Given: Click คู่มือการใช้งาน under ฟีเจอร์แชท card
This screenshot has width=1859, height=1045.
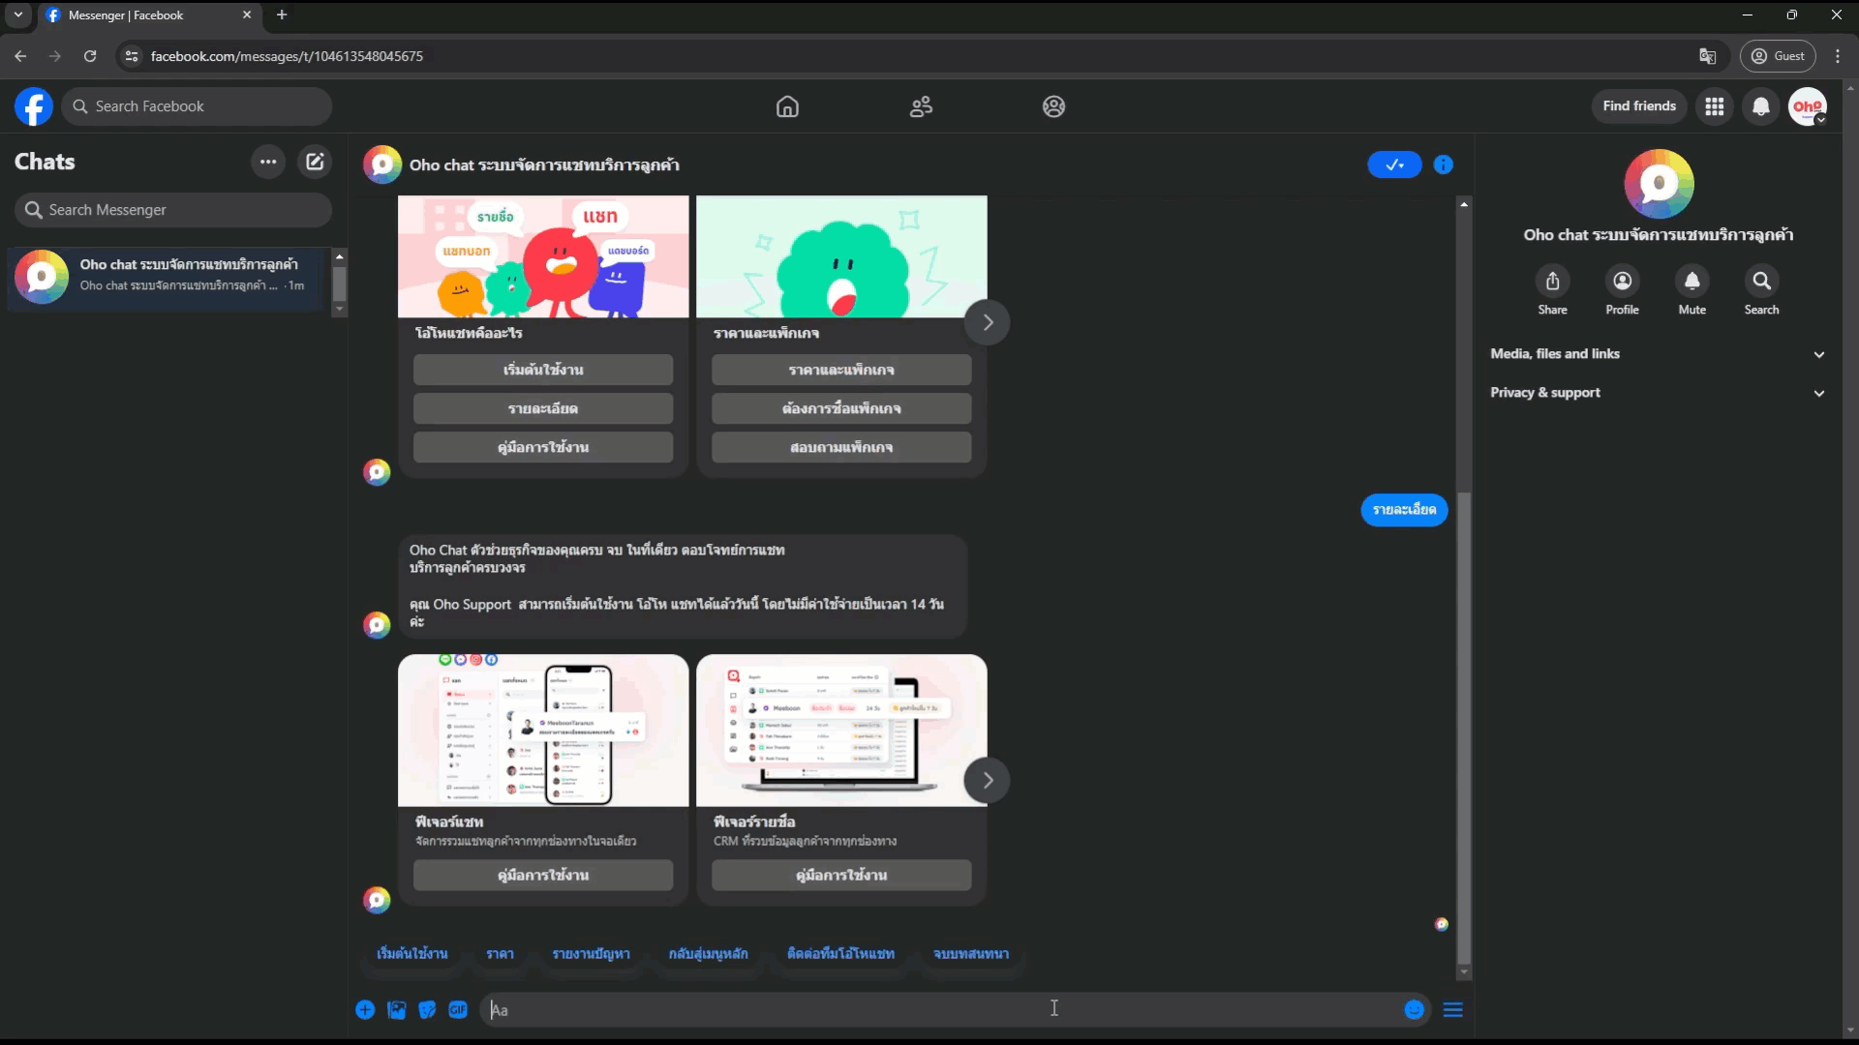Looking at the screenshot, I should click(x=543, y=875).
